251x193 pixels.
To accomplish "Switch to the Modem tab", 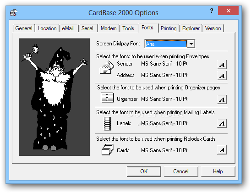I will coord(109,28).
